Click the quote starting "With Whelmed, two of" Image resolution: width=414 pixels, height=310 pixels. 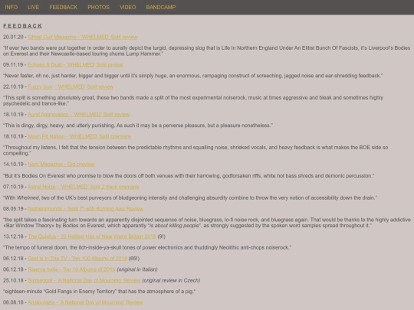coord(190,197)
